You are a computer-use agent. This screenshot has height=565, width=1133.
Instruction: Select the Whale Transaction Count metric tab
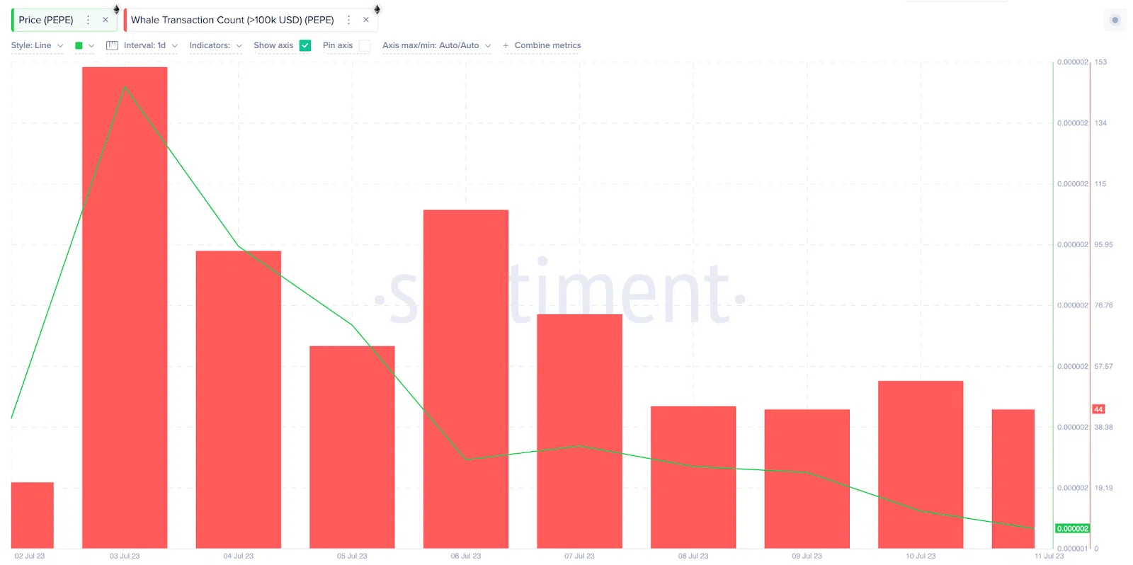(x=232, y=20)
